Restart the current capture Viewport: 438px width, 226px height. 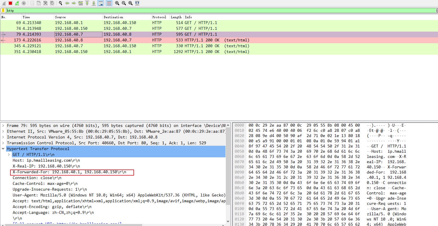[17, 3]
